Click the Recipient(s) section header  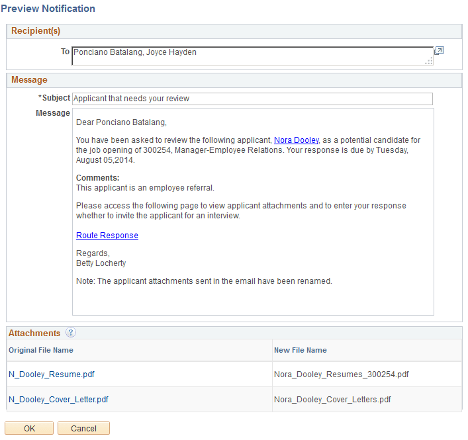coord(36,31)
